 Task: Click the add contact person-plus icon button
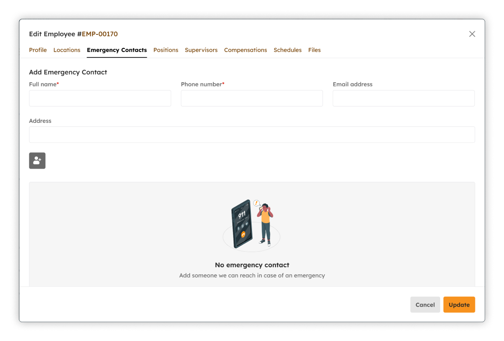(x=37, y=161)
